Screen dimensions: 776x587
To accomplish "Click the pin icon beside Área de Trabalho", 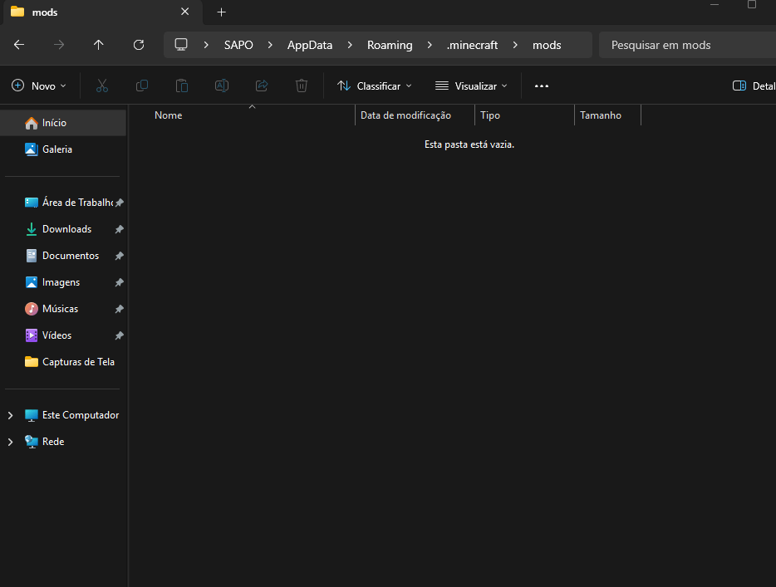I will click(x=120, y=203).
